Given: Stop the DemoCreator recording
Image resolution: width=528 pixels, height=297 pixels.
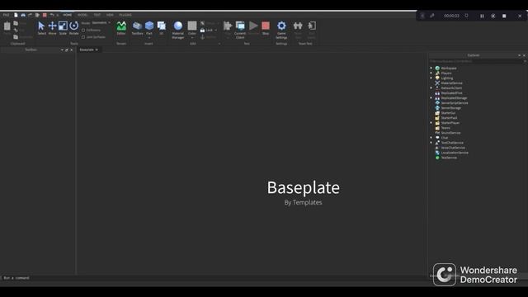Looking at the screenshot, I should click(x=504, y=16).
